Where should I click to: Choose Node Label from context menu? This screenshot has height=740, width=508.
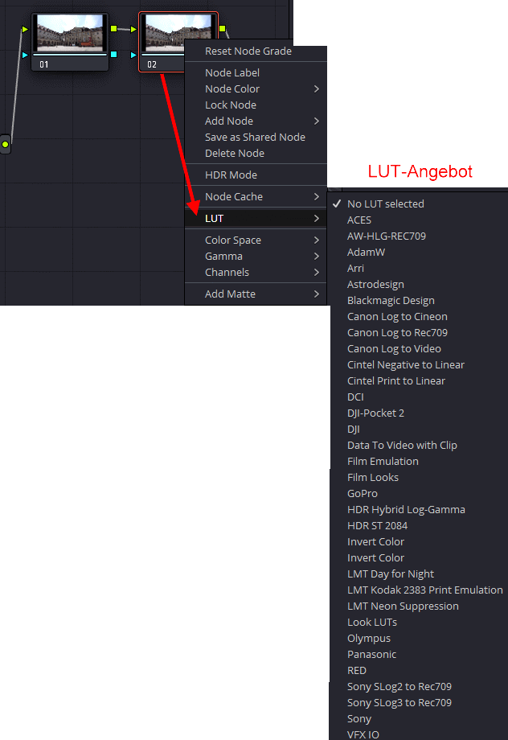[256, 72]
